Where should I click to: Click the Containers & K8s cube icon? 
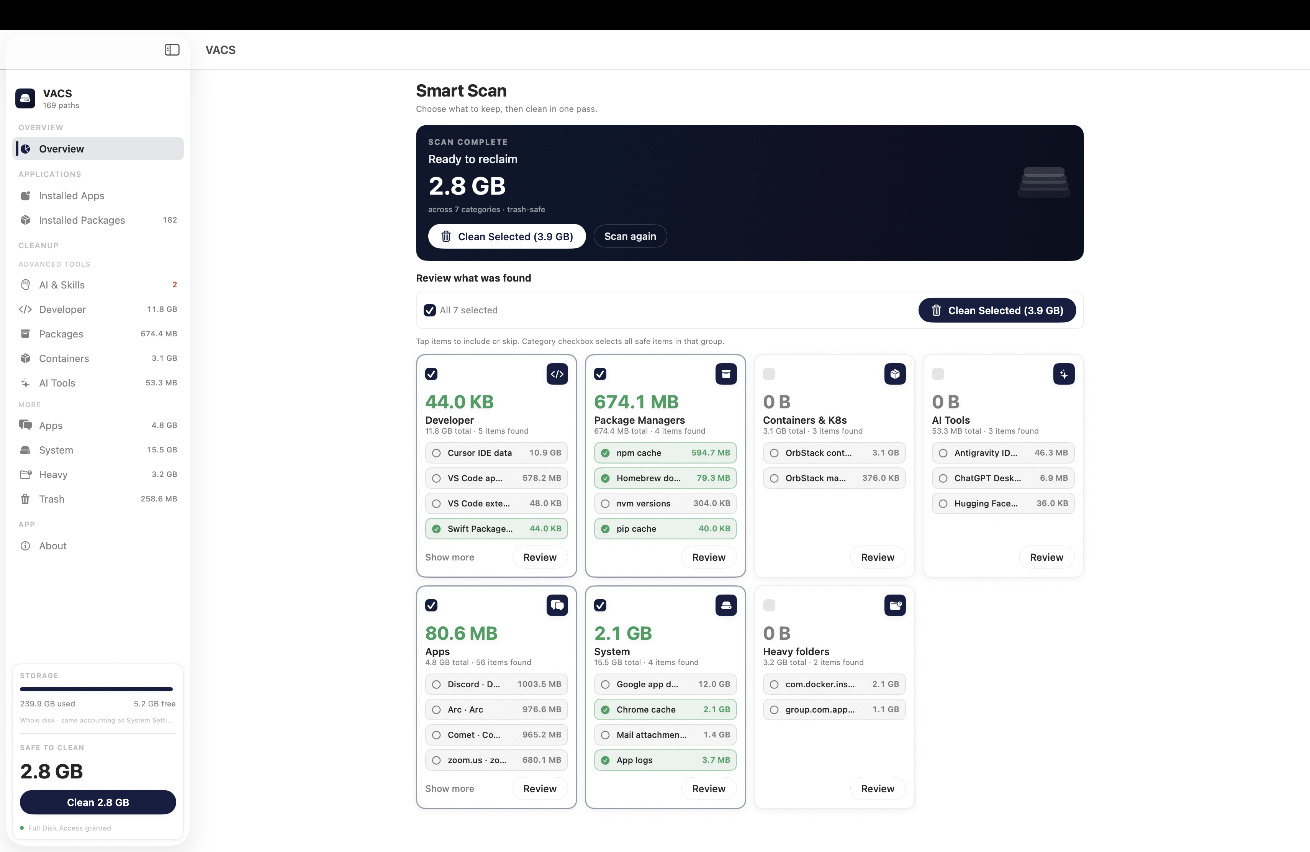(x=895, y=374)
